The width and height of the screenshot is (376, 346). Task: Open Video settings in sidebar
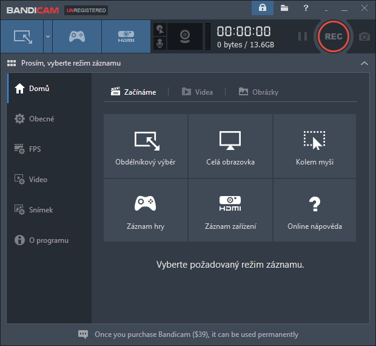[x=49, y=180]
